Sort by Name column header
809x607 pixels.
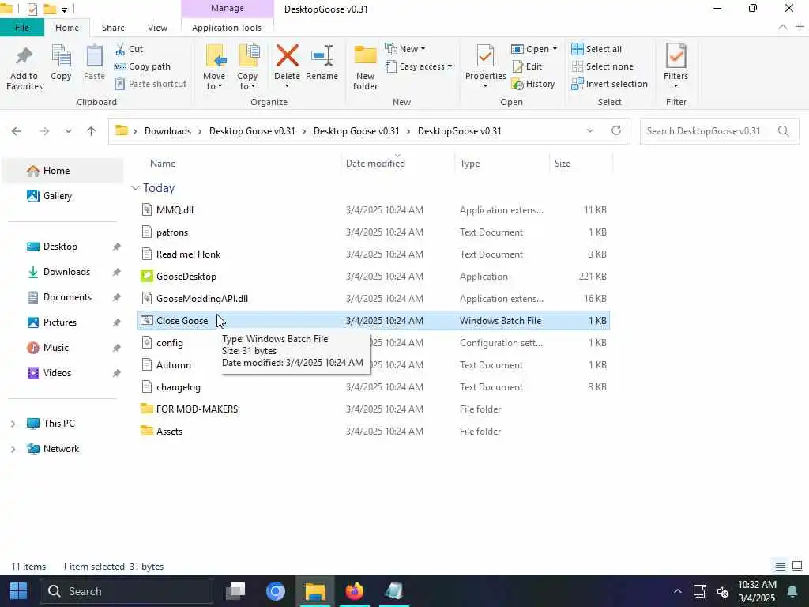(163, 164)
